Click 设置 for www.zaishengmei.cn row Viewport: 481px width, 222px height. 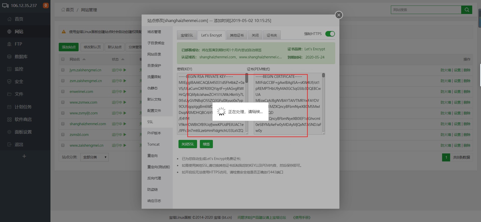457,145
